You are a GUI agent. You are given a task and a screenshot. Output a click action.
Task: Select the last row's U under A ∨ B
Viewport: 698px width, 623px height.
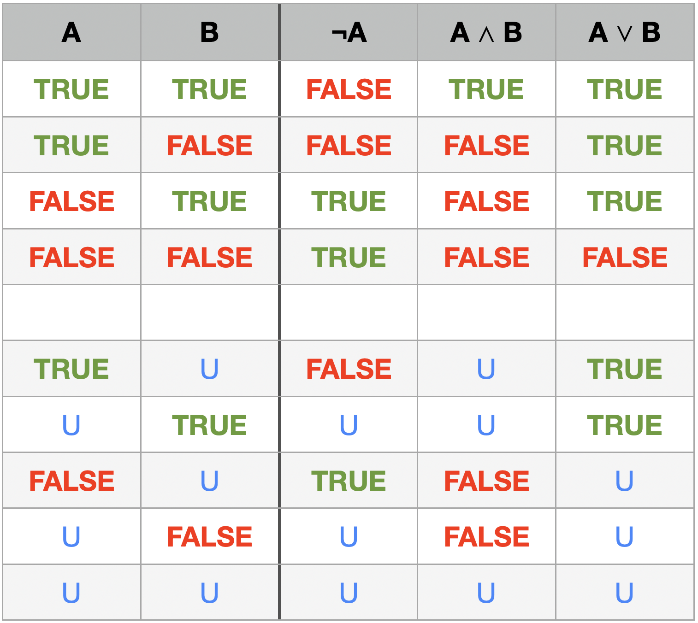(625, 593)
